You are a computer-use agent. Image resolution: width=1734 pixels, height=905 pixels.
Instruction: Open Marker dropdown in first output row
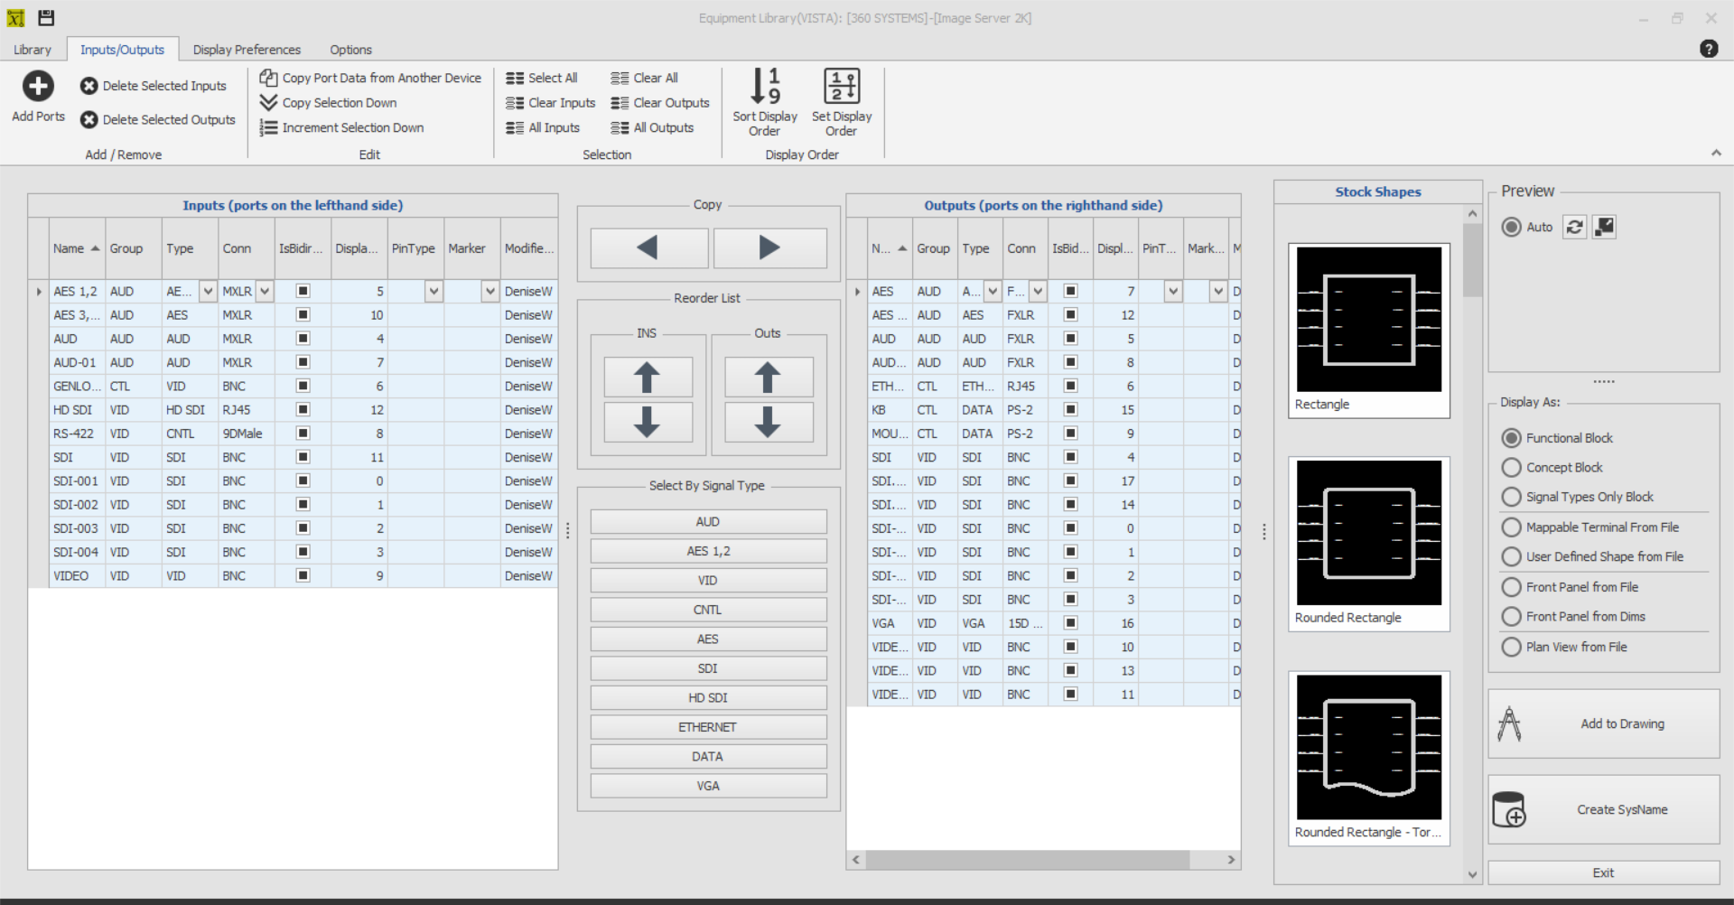(1218, 291)
